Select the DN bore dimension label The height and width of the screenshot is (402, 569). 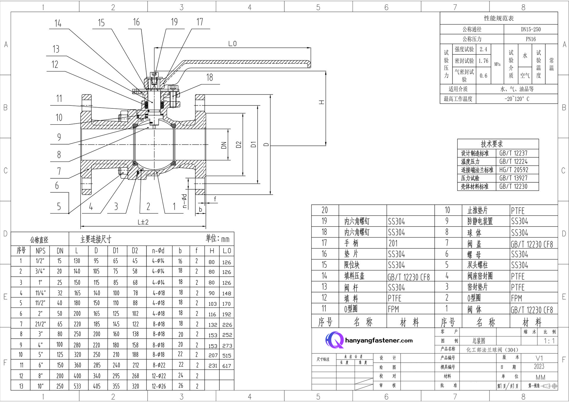[x=224, y=145]
